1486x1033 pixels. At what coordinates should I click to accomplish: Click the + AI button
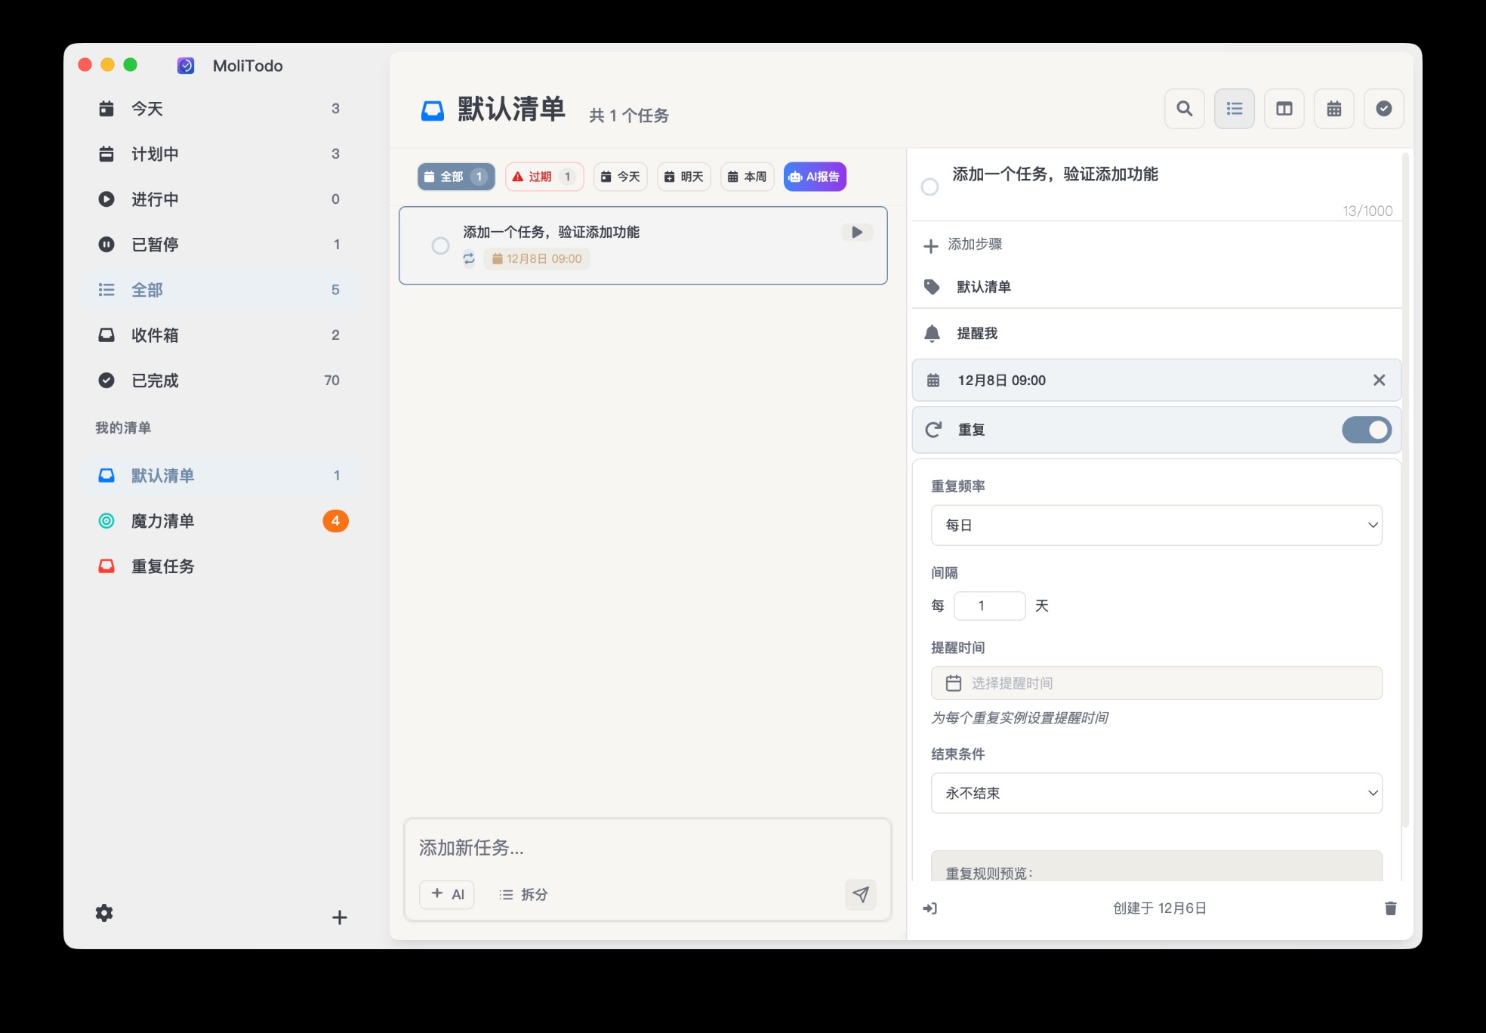(x=447, y=894)
